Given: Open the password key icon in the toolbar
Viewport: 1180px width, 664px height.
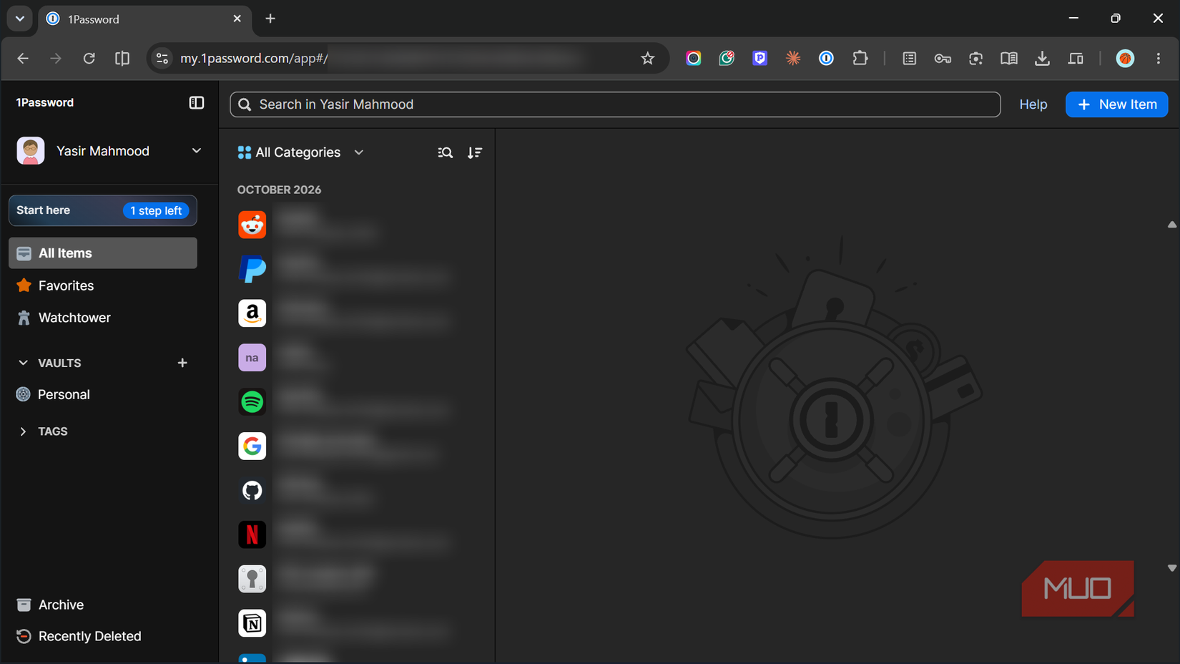Looking at the screenshot, I should (x=943, y=59).
